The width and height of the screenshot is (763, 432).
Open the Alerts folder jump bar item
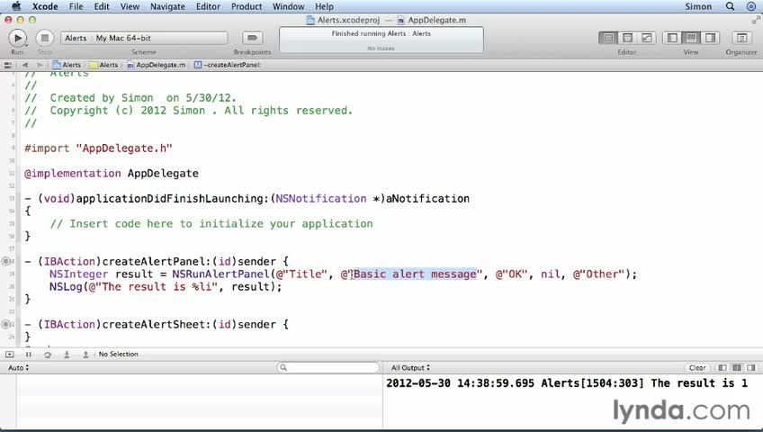pyautogui.click(x=103, y=65)
